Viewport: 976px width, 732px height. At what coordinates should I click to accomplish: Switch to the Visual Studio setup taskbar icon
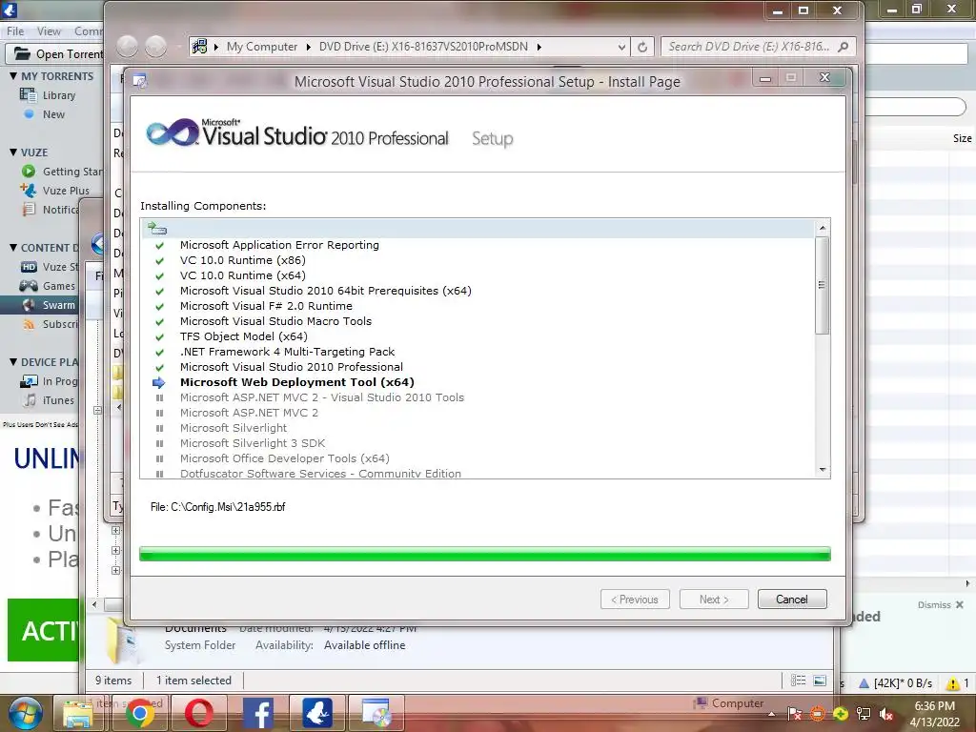click(376, 713)
